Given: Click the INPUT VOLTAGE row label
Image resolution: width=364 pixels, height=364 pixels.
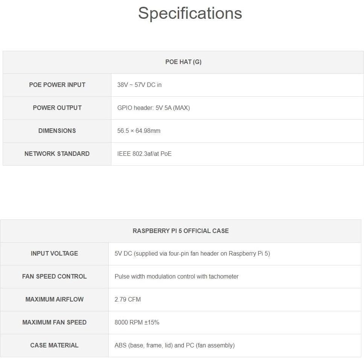Looking at the screenshot, I should click(55, 254).
